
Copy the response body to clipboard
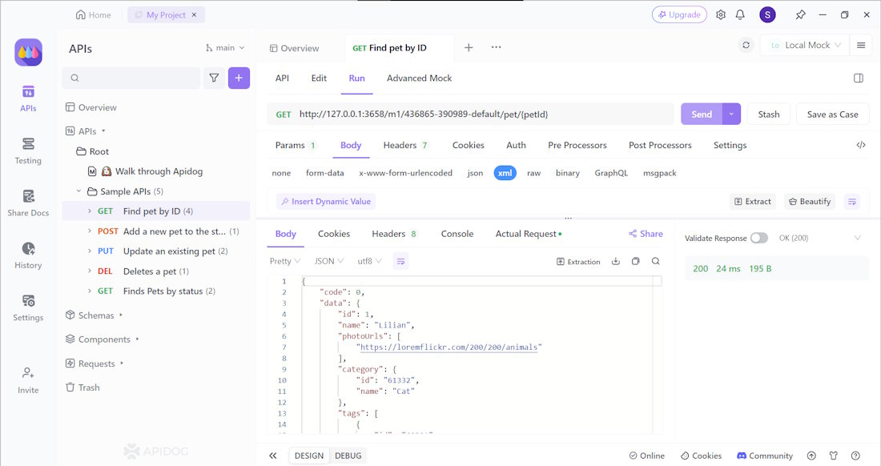[x=636, y=261]
